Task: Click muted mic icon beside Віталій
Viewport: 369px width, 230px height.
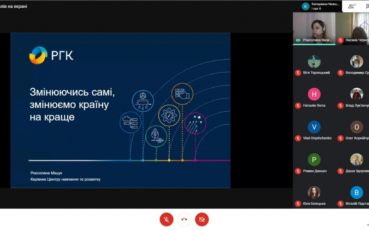Action: (340, 204)
